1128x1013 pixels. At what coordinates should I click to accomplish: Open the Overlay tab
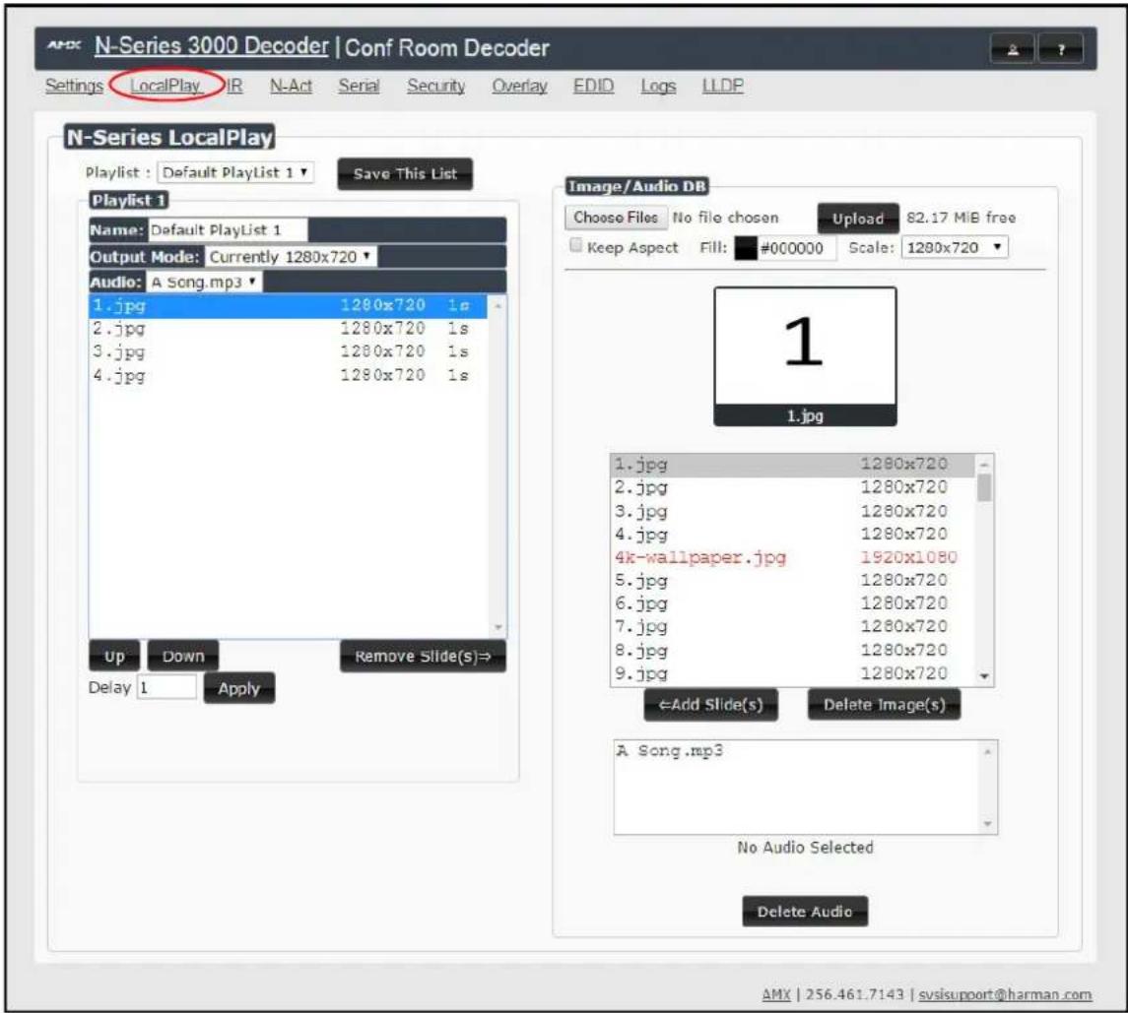tap(519, 86)
